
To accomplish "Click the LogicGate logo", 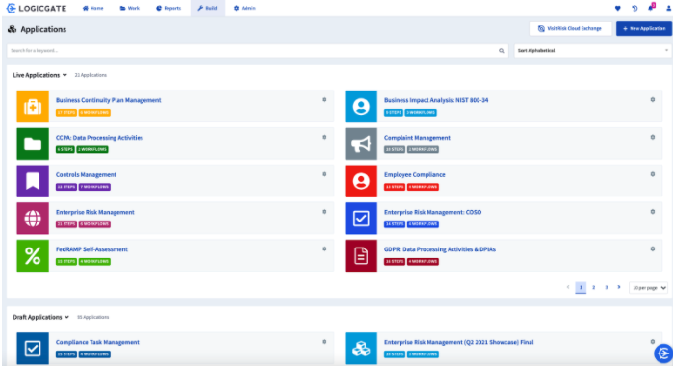I will pos(37,8).
